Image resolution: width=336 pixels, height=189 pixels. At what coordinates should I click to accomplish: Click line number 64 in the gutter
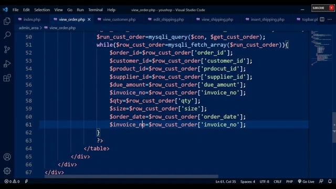29,149
